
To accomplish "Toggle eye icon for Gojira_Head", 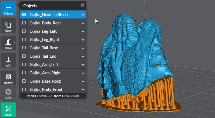I will [24, 14].
